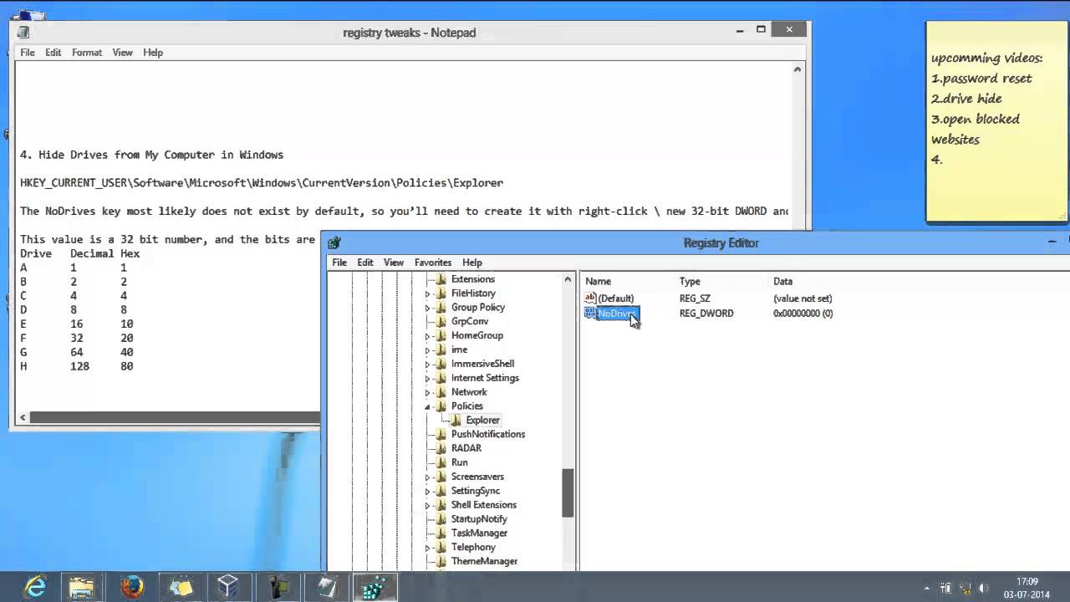Open Registry Editor's Help menu
The image size is (1070, 602).
(x=472, y=263)
